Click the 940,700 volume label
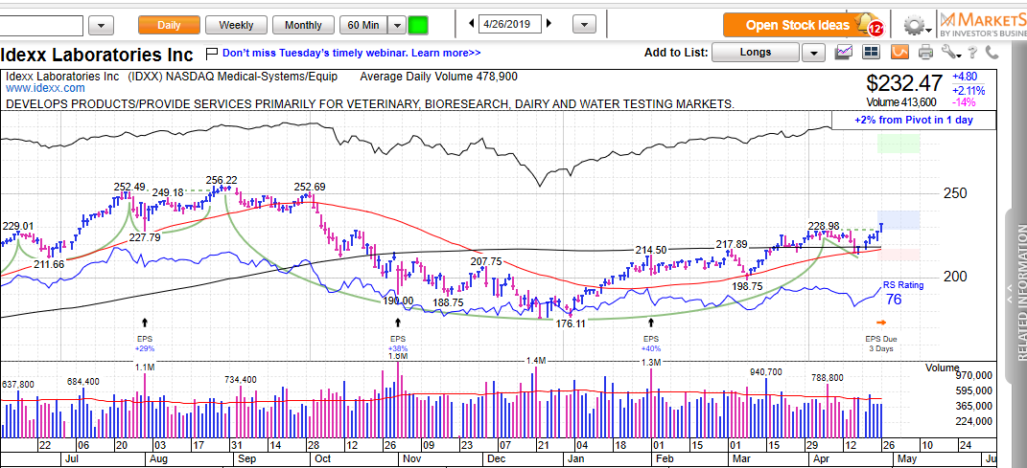1027x468 pixels. (x=765, y=372)
